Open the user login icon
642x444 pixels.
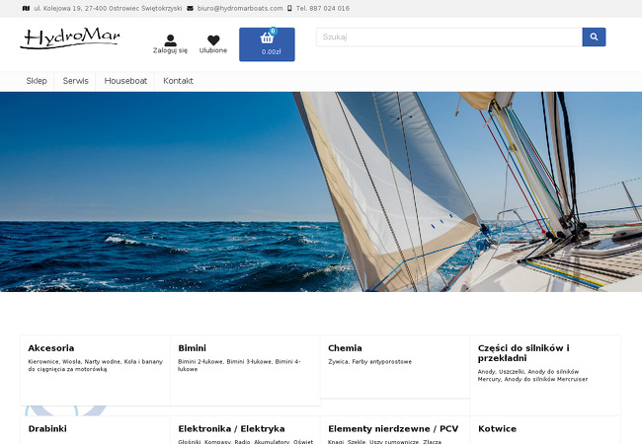(x=170, y=40)
